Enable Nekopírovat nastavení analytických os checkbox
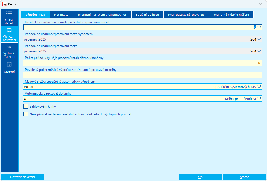 coord(25,114)
